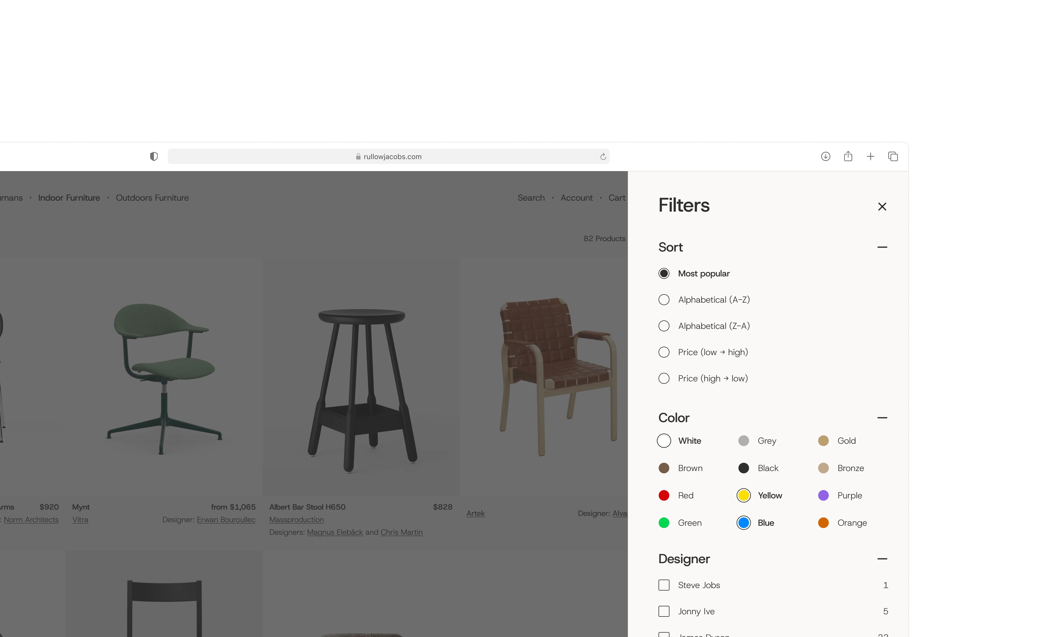Check the Jonny Ive designer filter
The height and width of the screenshot is (637, 1051).
(664, 611)
